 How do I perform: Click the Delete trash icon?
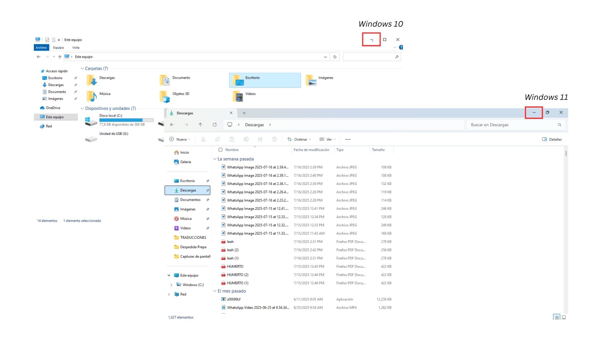click(274, 139)
